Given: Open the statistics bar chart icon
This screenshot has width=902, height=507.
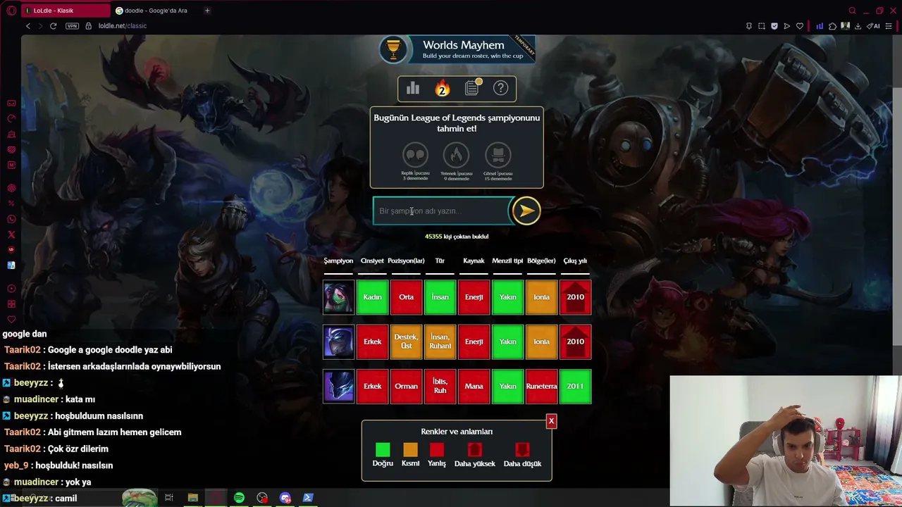Looking at the screenshot, I should [x=413, y=88].
